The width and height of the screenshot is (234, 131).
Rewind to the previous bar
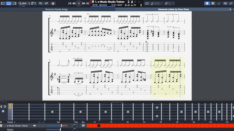click(x=74, y=3)
